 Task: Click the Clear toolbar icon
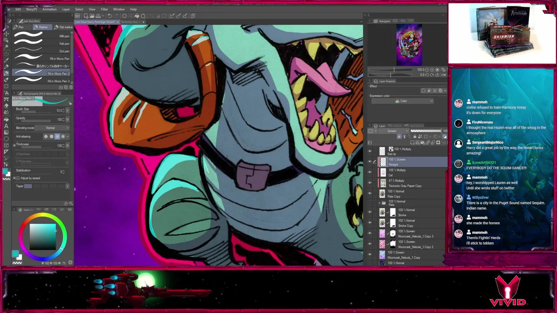click(x=124, y=16)
